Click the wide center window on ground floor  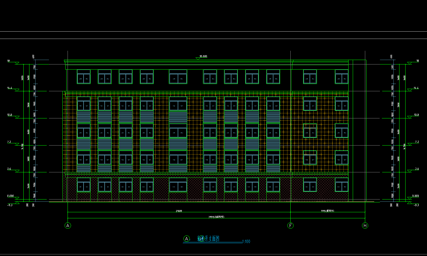tap(178, 185)
